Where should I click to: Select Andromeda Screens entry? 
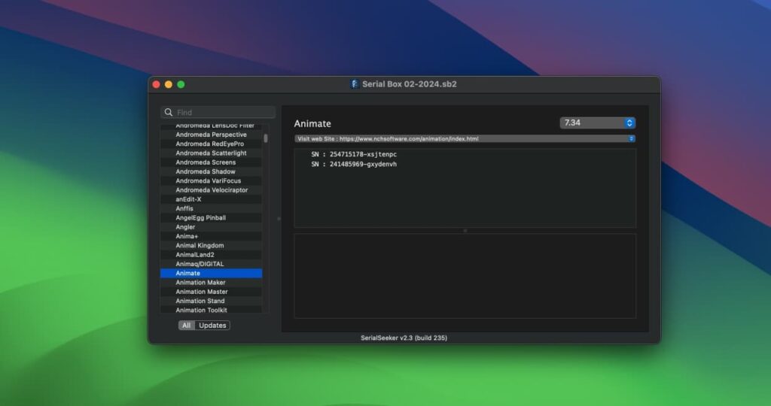coord(212,162)
